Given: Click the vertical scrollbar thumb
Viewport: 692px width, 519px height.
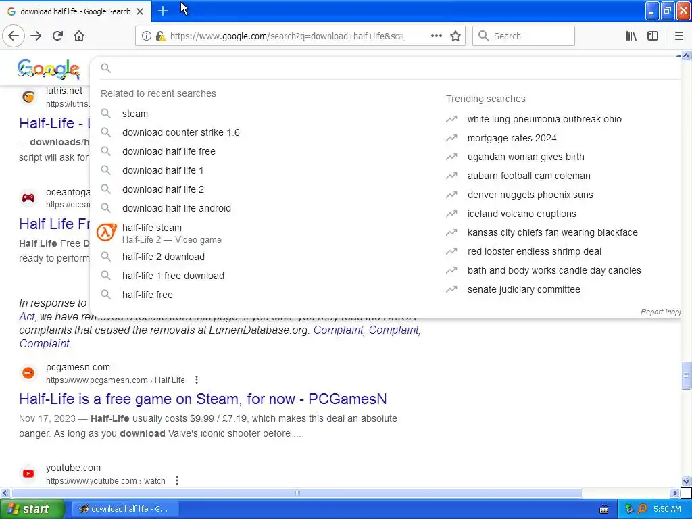Looking at the screenshot, I should pos(686,375).
